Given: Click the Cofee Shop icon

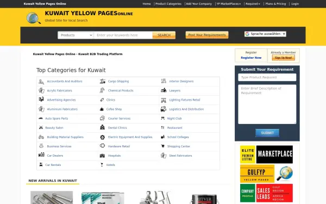Looking at the screenshot, I should (x=102, y=109).
